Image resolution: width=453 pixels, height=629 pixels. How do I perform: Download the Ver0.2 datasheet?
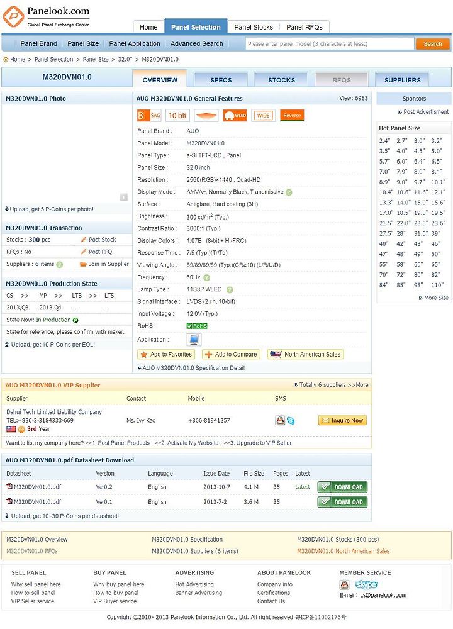click(342, 487)
